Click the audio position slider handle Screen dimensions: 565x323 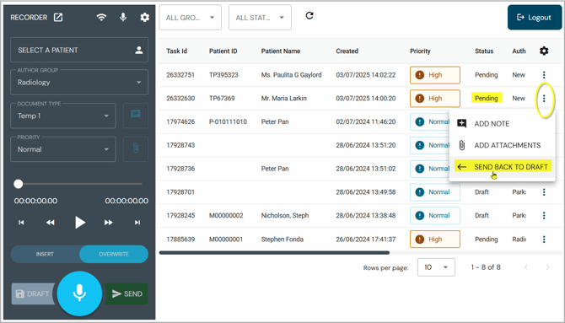[19, 184]
